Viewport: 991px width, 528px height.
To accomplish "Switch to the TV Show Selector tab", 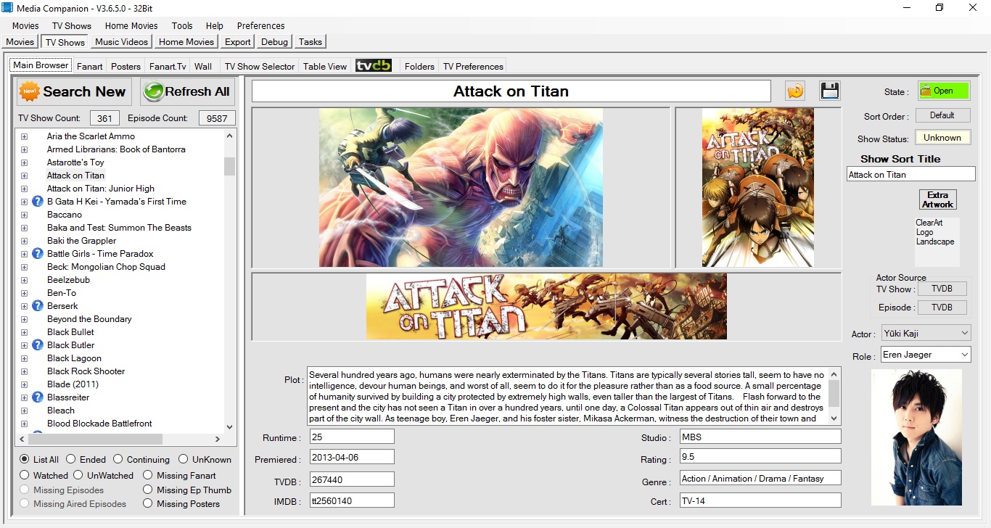I will pyautogui.click(x=260, y=66).
